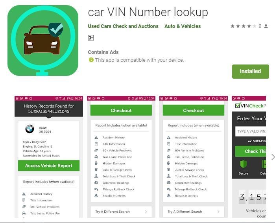Click the 3+ content rating badge
The height and width of the screenshot is (223, 275).
click(90, 38)
